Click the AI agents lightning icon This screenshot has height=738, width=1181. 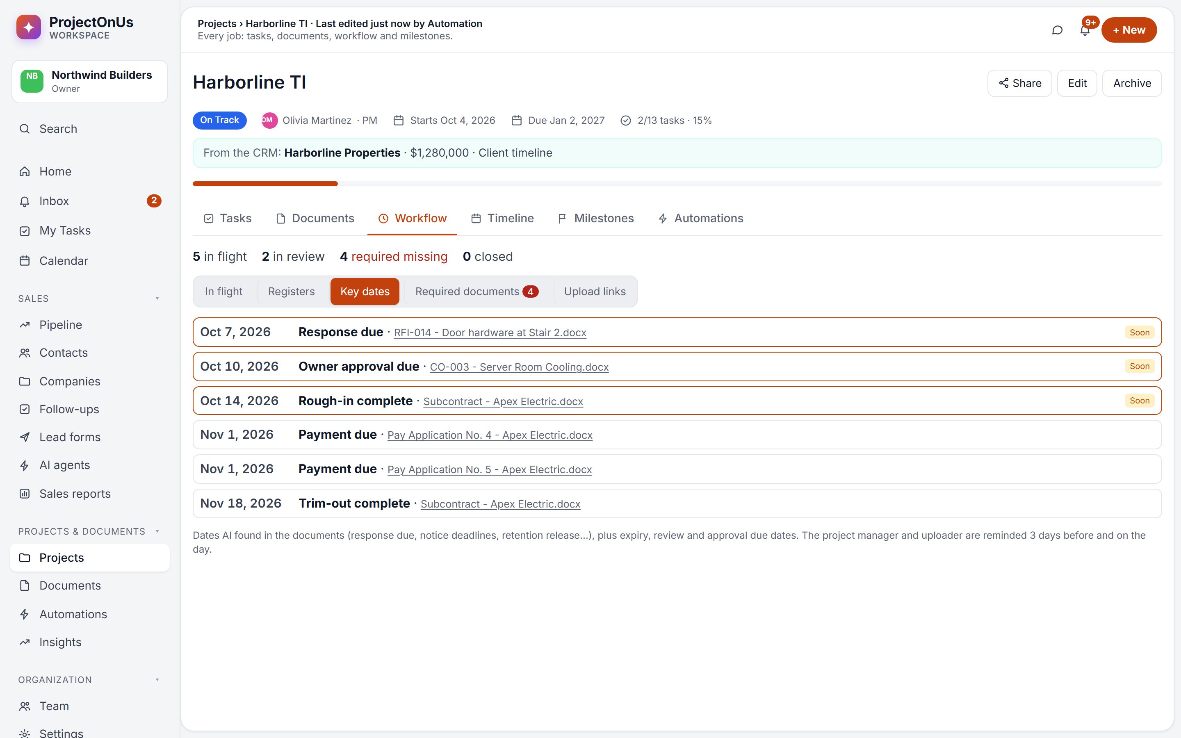pyautogui.click(x=25, y=466)
